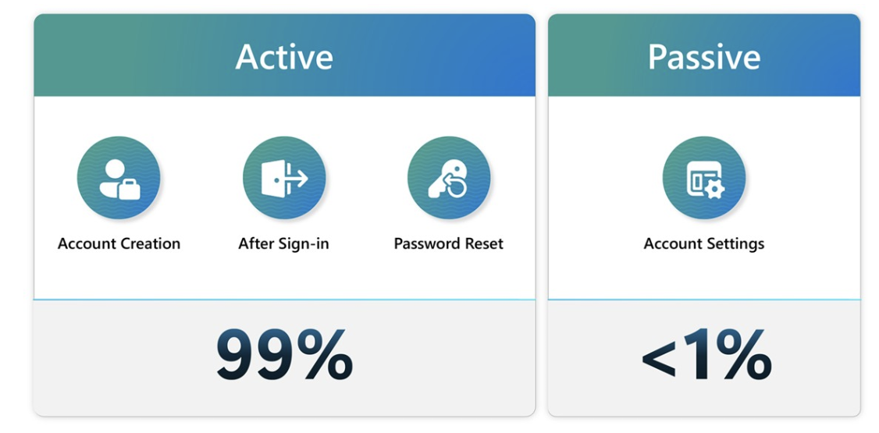Click the Passive card gray footer area

point(704,359)
